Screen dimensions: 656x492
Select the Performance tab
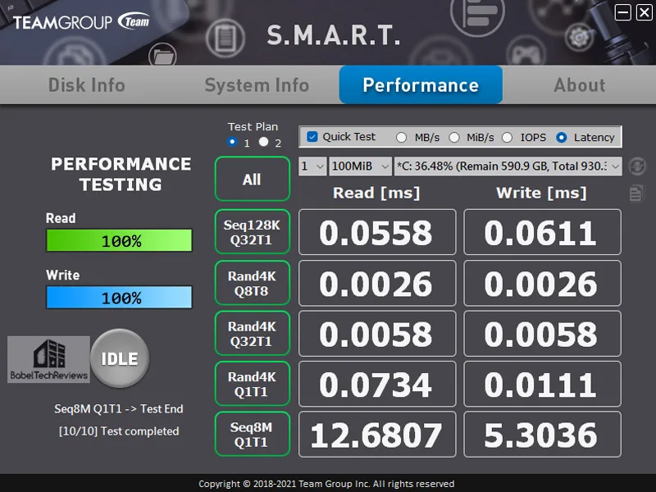click(x=421, y=84)
